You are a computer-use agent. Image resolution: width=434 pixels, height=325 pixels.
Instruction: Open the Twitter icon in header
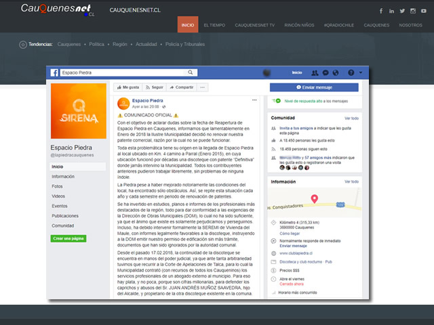(401, 11)
